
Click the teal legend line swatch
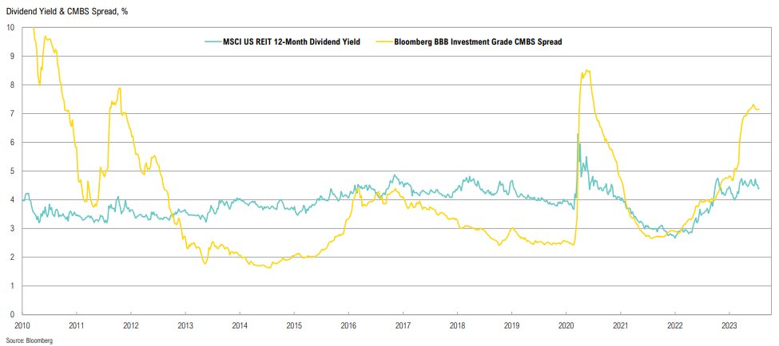[x=213, y=41]
